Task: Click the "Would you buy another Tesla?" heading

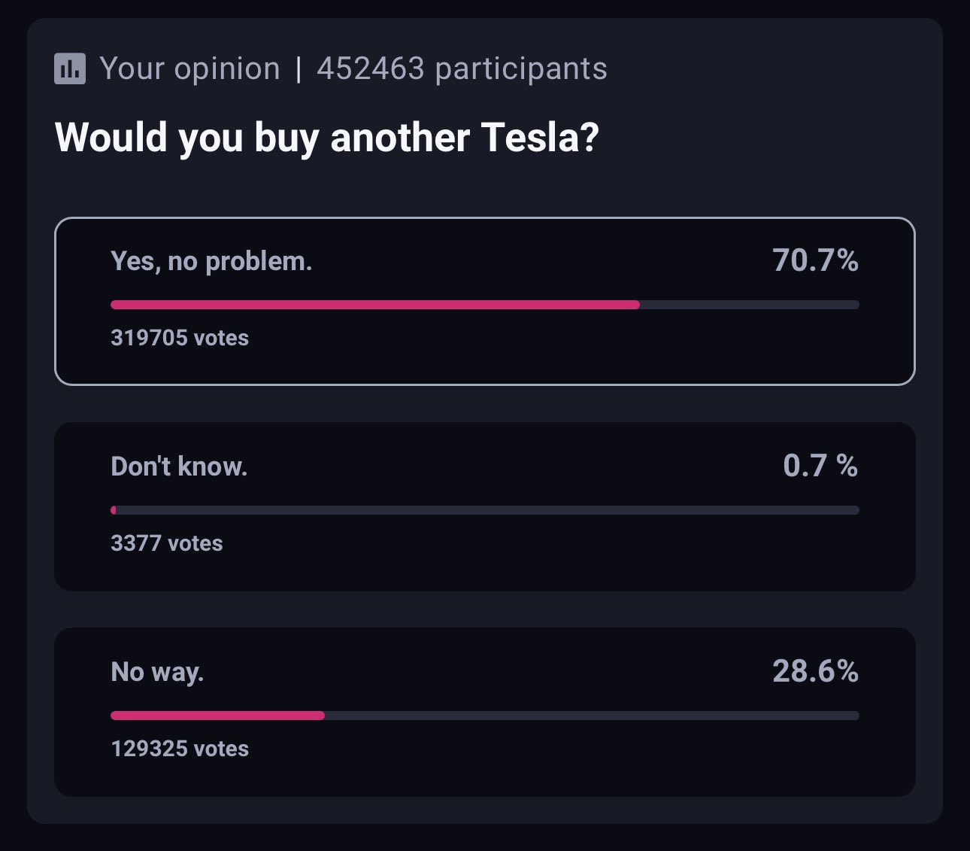Action: point(327,138)
